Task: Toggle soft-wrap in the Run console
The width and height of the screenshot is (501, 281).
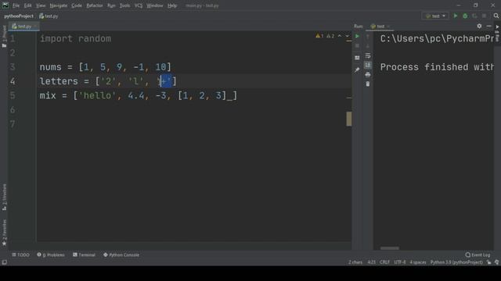Action: (368, 55)
